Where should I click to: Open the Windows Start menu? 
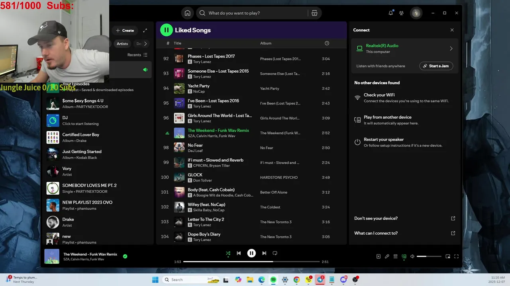coord(155,280)
